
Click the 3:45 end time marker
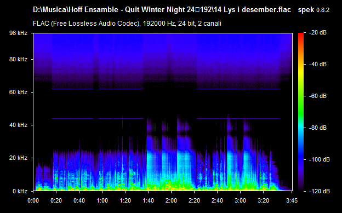[x=292, y=200]
